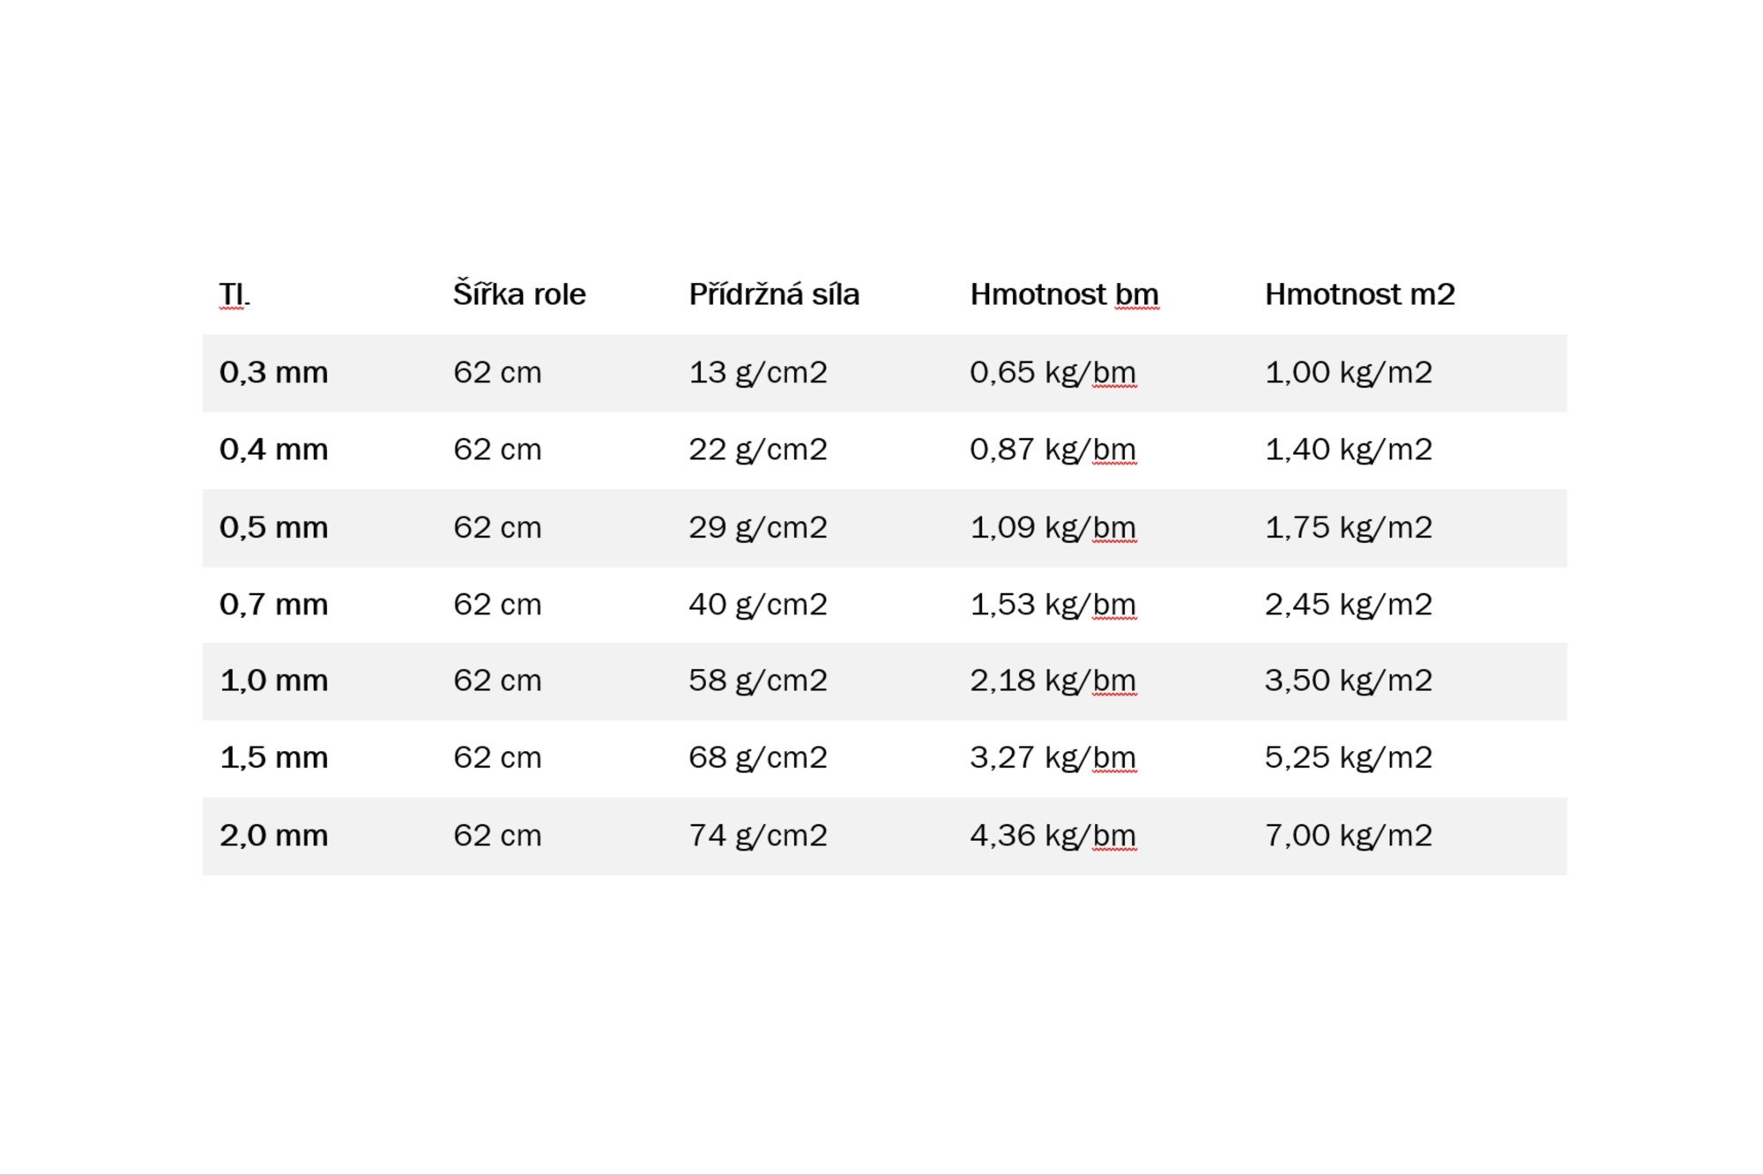
Task: Click the '40 g/cm2' holding force cell
Action: point(758,605)
